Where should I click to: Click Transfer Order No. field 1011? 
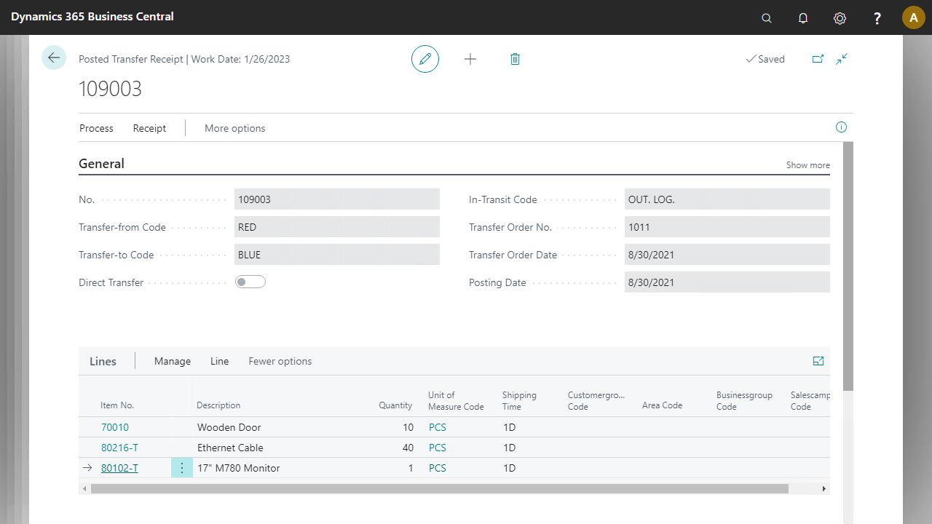click(727, 227)
